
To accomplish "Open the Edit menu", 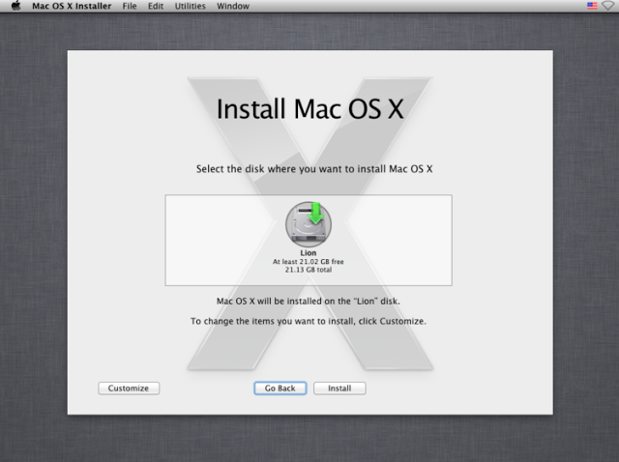I will pos(155,7).
